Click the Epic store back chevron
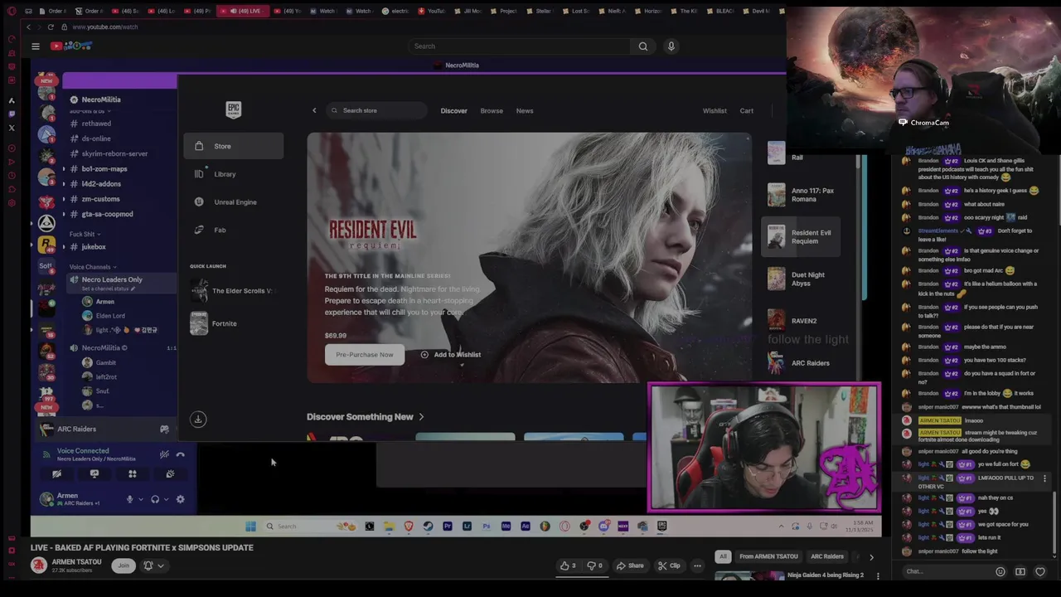This screenshot has height=597, width=1061. tap(314, 110)
